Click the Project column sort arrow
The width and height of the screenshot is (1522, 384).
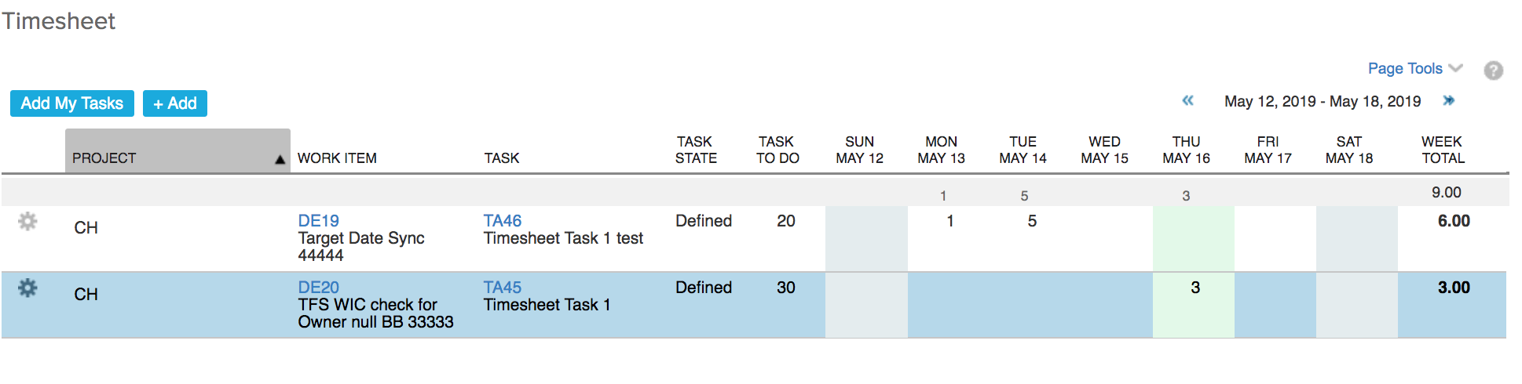point(280,159)
